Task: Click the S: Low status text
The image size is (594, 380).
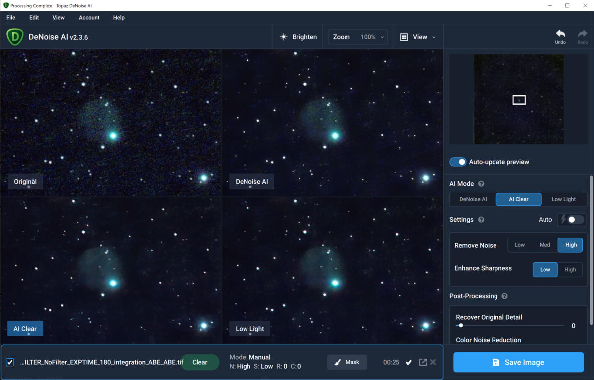Action: pyautogui.click(x=263, y=367)
